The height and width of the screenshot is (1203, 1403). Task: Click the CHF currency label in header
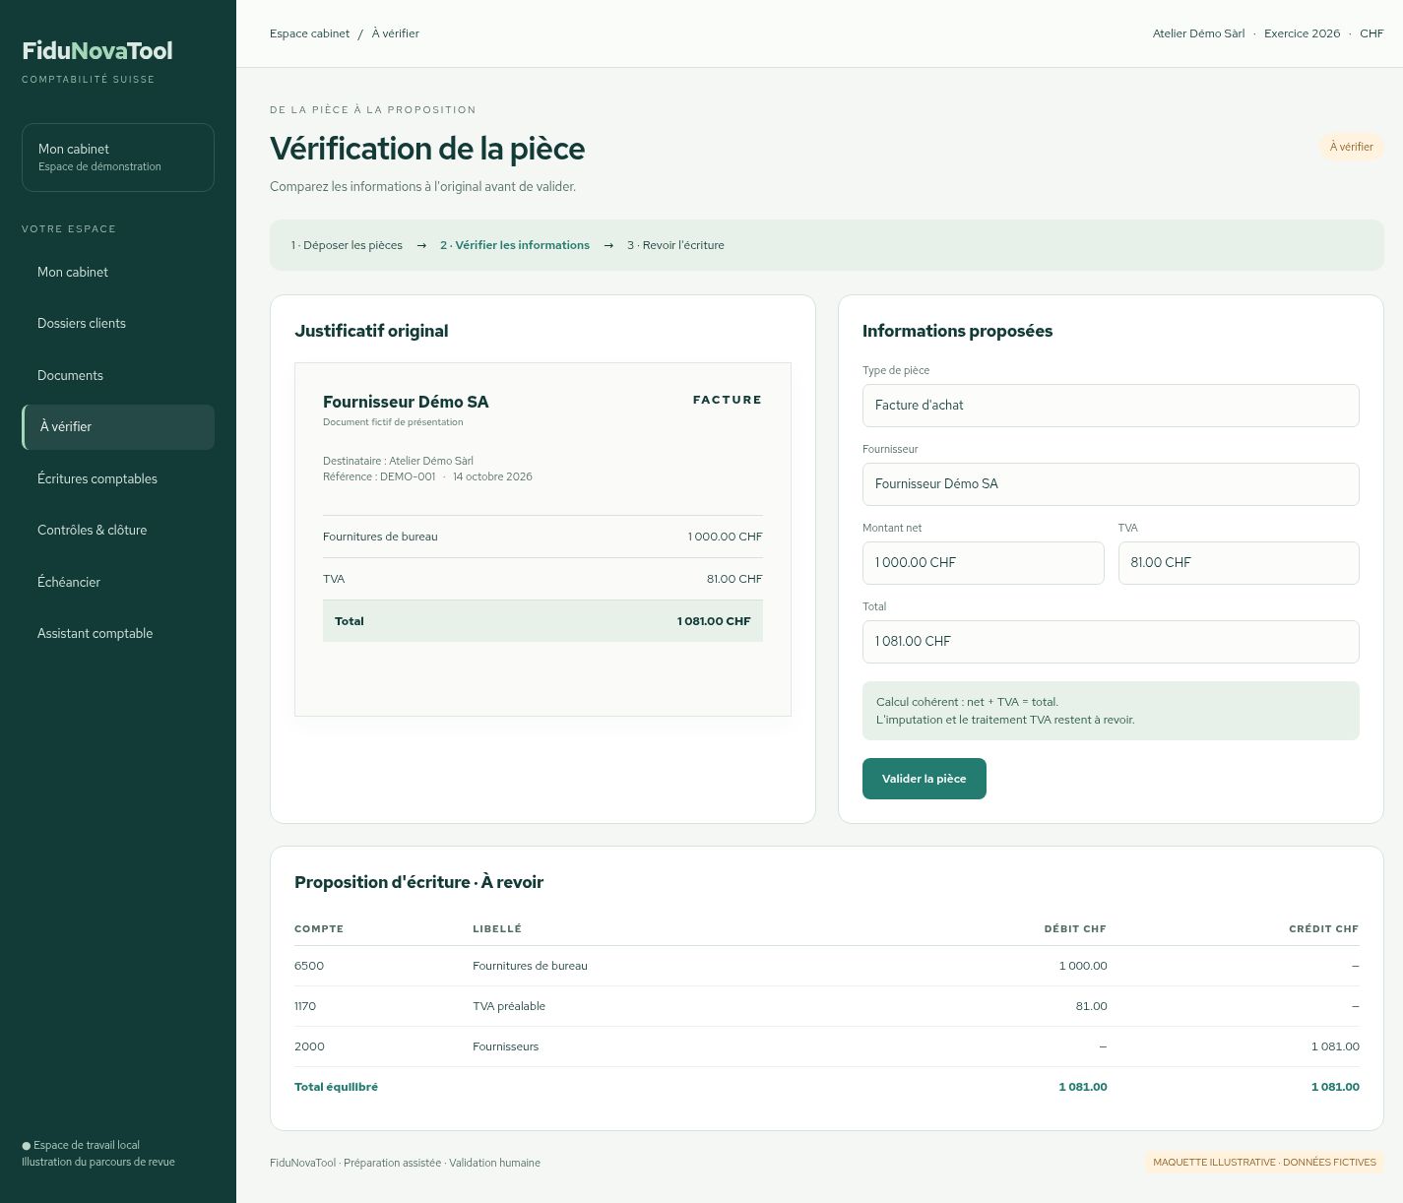point(1371,33)
